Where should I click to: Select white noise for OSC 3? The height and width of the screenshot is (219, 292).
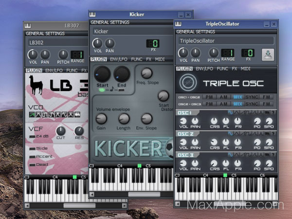pyautogui.click(x=267, y=155)
